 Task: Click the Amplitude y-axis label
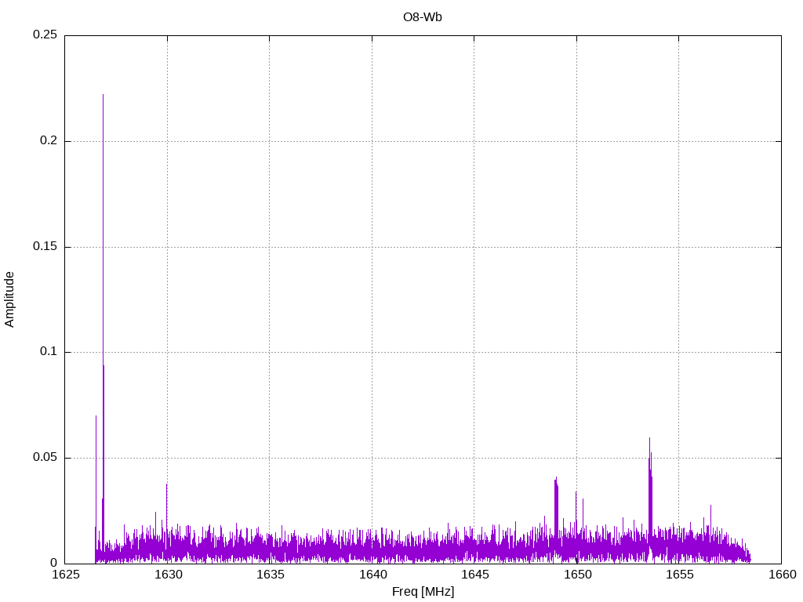(9, 299)
